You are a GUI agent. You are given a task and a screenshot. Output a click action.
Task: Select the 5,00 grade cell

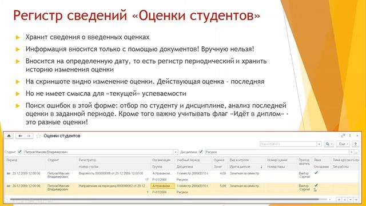pos(222,186)
